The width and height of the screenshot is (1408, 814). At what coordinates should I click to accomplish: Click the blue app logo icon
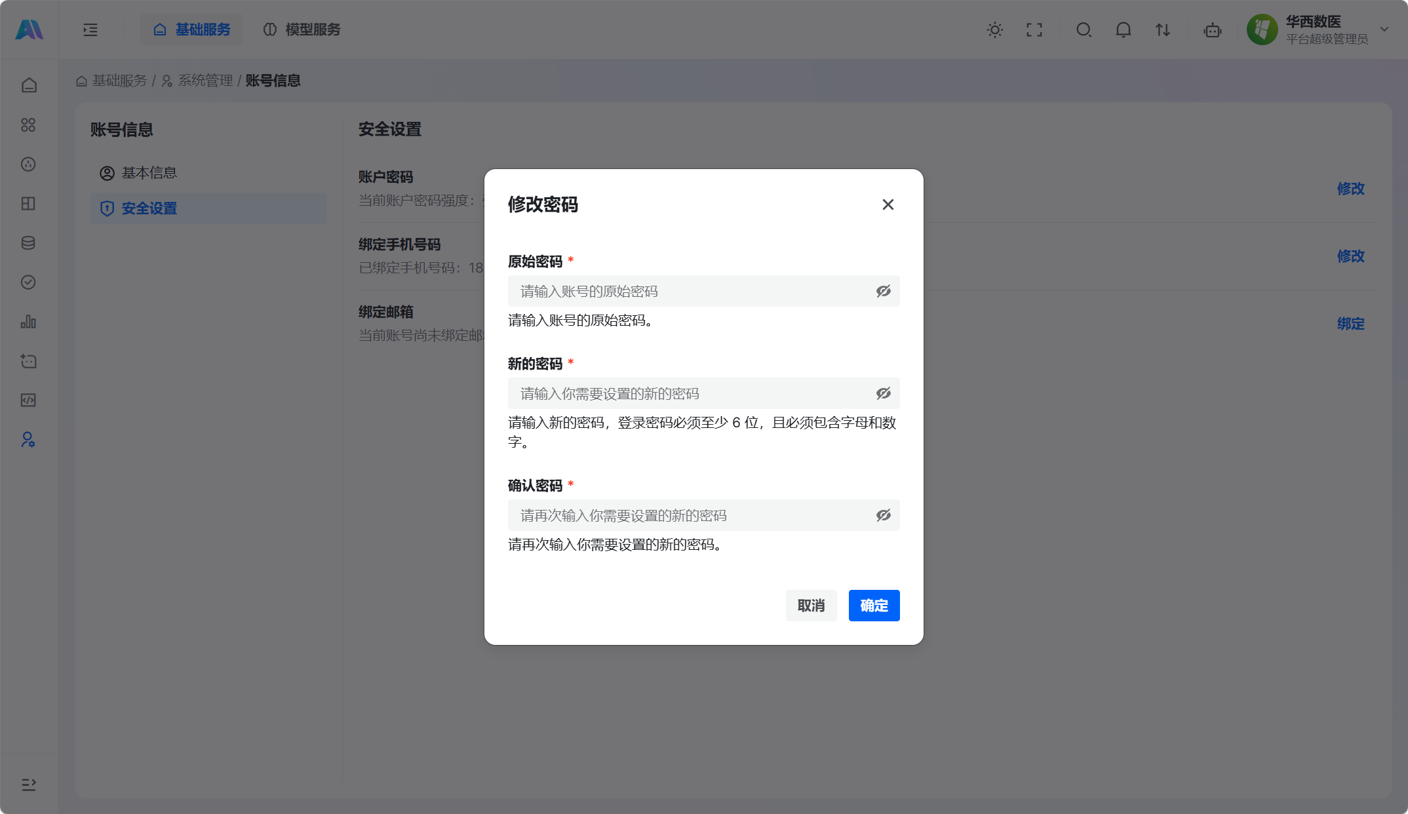pyautogui.click(x=29, y=29)
